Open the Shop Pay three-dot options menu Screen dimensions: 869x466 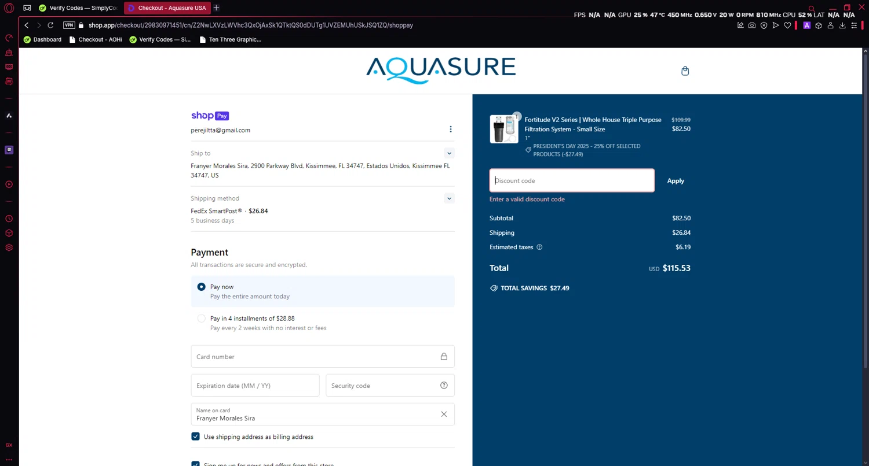pyautogui.click(x=451, y=129)
